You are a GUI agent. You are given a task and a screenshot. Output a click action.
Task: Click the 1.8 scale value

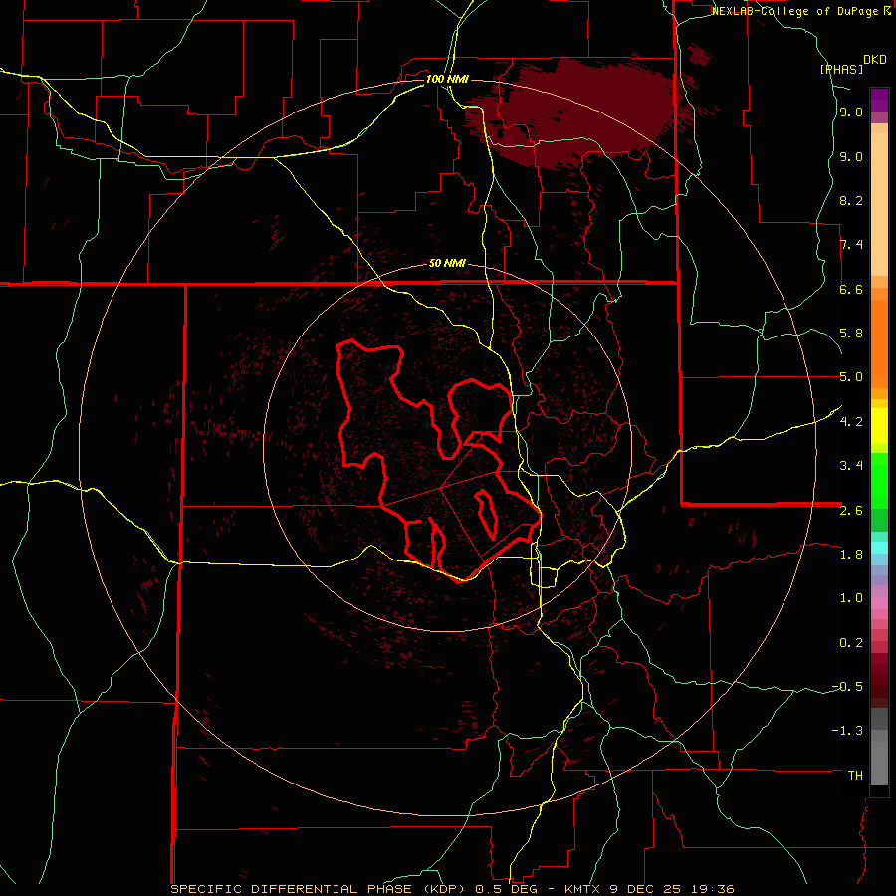851,555
